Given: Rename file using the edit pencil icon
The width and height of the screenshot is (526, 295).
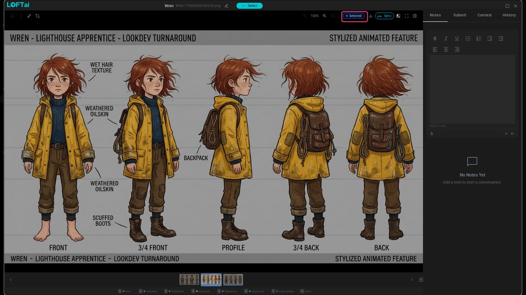Looking at the screenshot, I should 226,6.
